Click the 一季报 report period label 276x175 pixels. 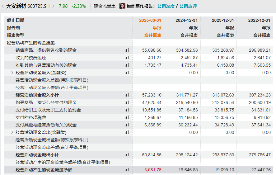pyautogui.click(x=155, y=28)
